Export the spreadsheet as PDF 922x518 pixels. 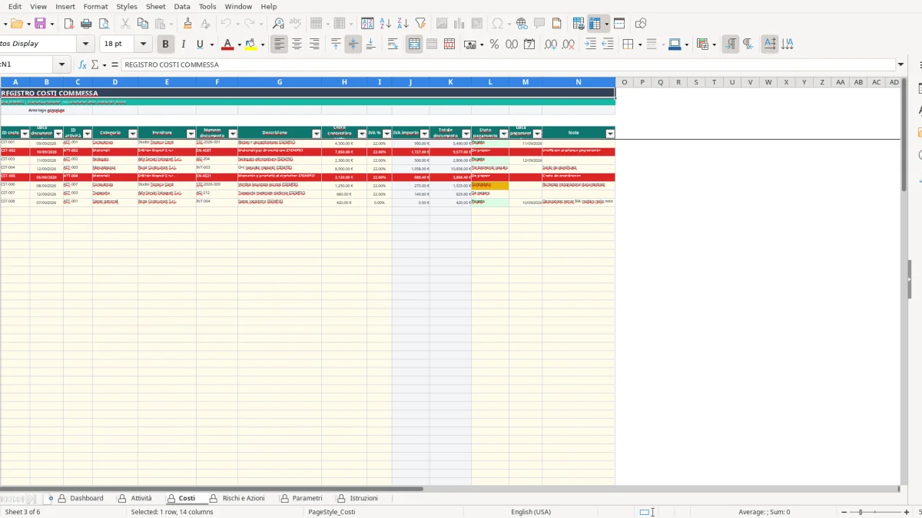coord(68,24)
